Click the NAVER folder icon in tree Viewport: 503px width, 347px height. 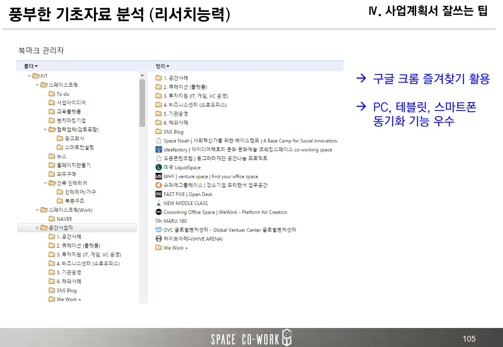click(51, 219)
